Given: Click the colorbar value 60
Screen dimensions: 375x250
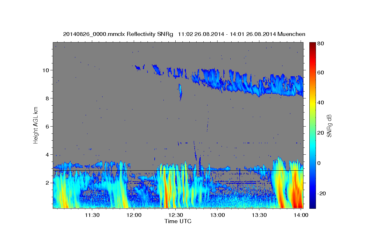Looking at the screenshot, I should coord(321,72).
